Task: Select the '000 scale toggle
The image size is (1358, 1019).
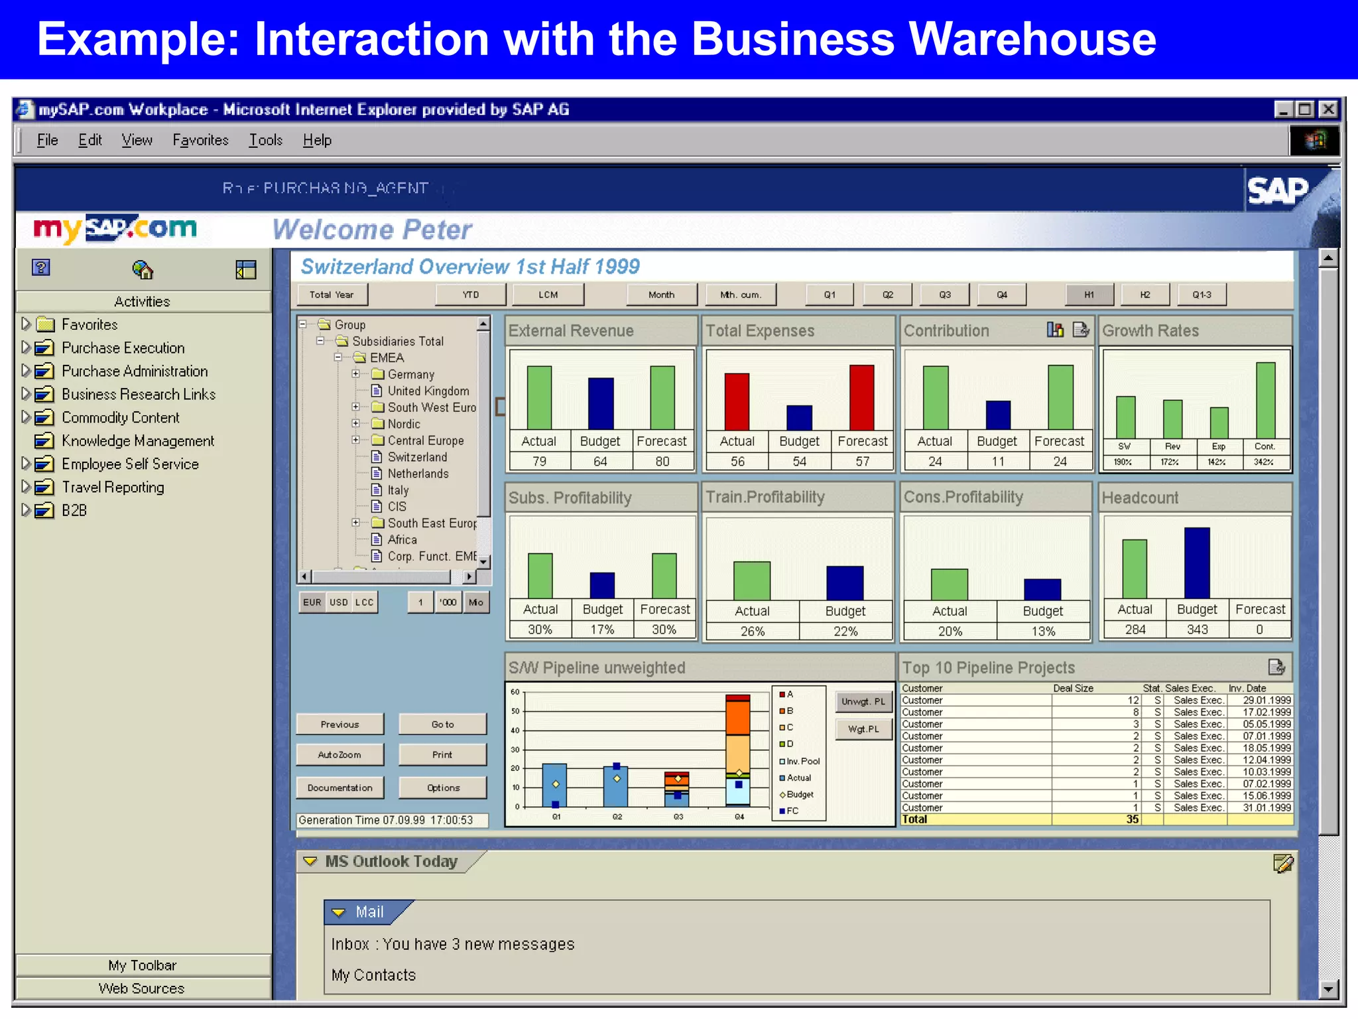Action: [x=448, y=602]
